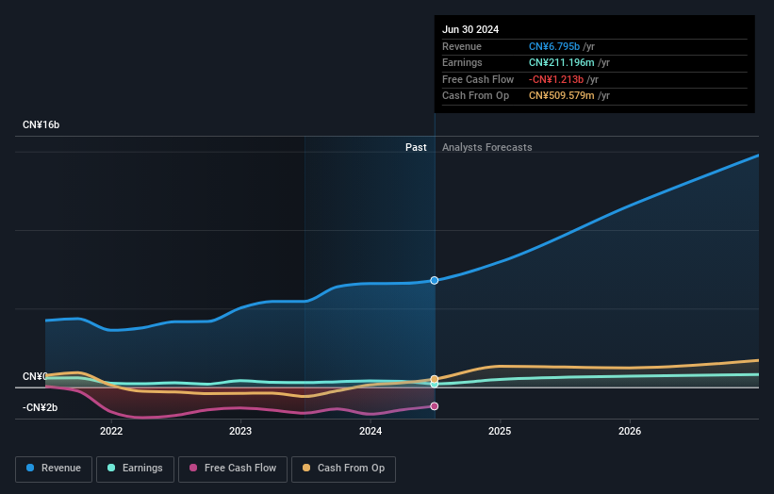This screenshot has width=774, height=494.
Task: Select the 2023 x-axis label
Action: [x=240, y=432]
